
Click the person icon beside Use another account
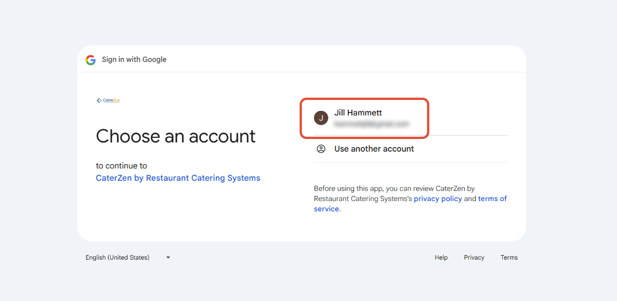click(321, 149)
